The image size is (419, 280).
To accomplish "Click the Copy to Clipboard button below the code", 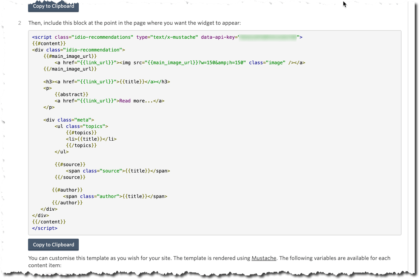I will pos(53,245).
